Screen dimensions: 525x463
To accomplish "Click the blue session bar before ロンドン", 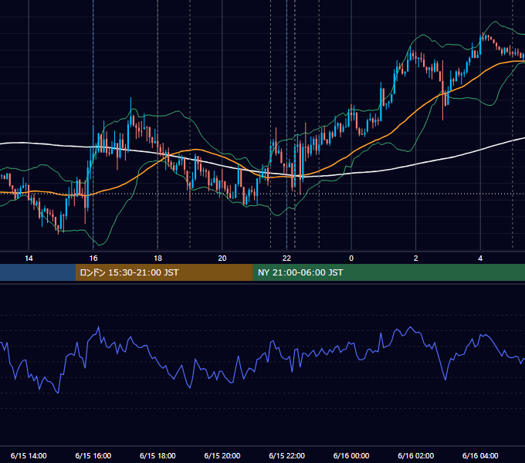I will [38, 272].
